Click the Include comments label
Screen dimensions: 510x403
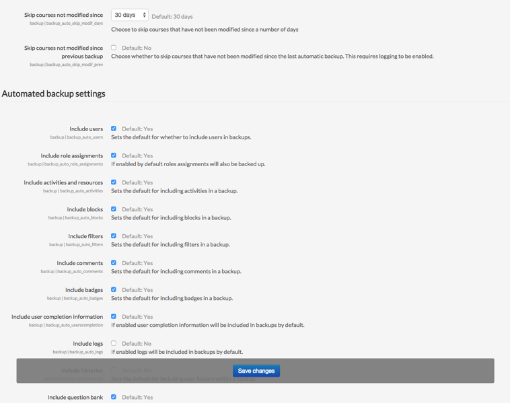80,263
